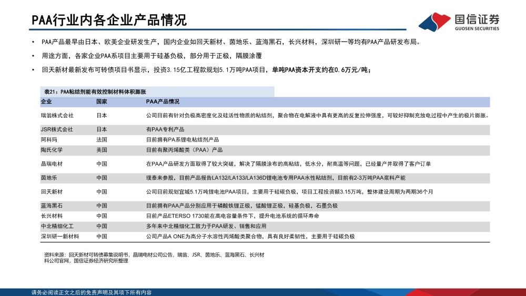Click '中国' in the 中北精细化工 row
This screenshot has width=526, height=296.
(102, 226)
